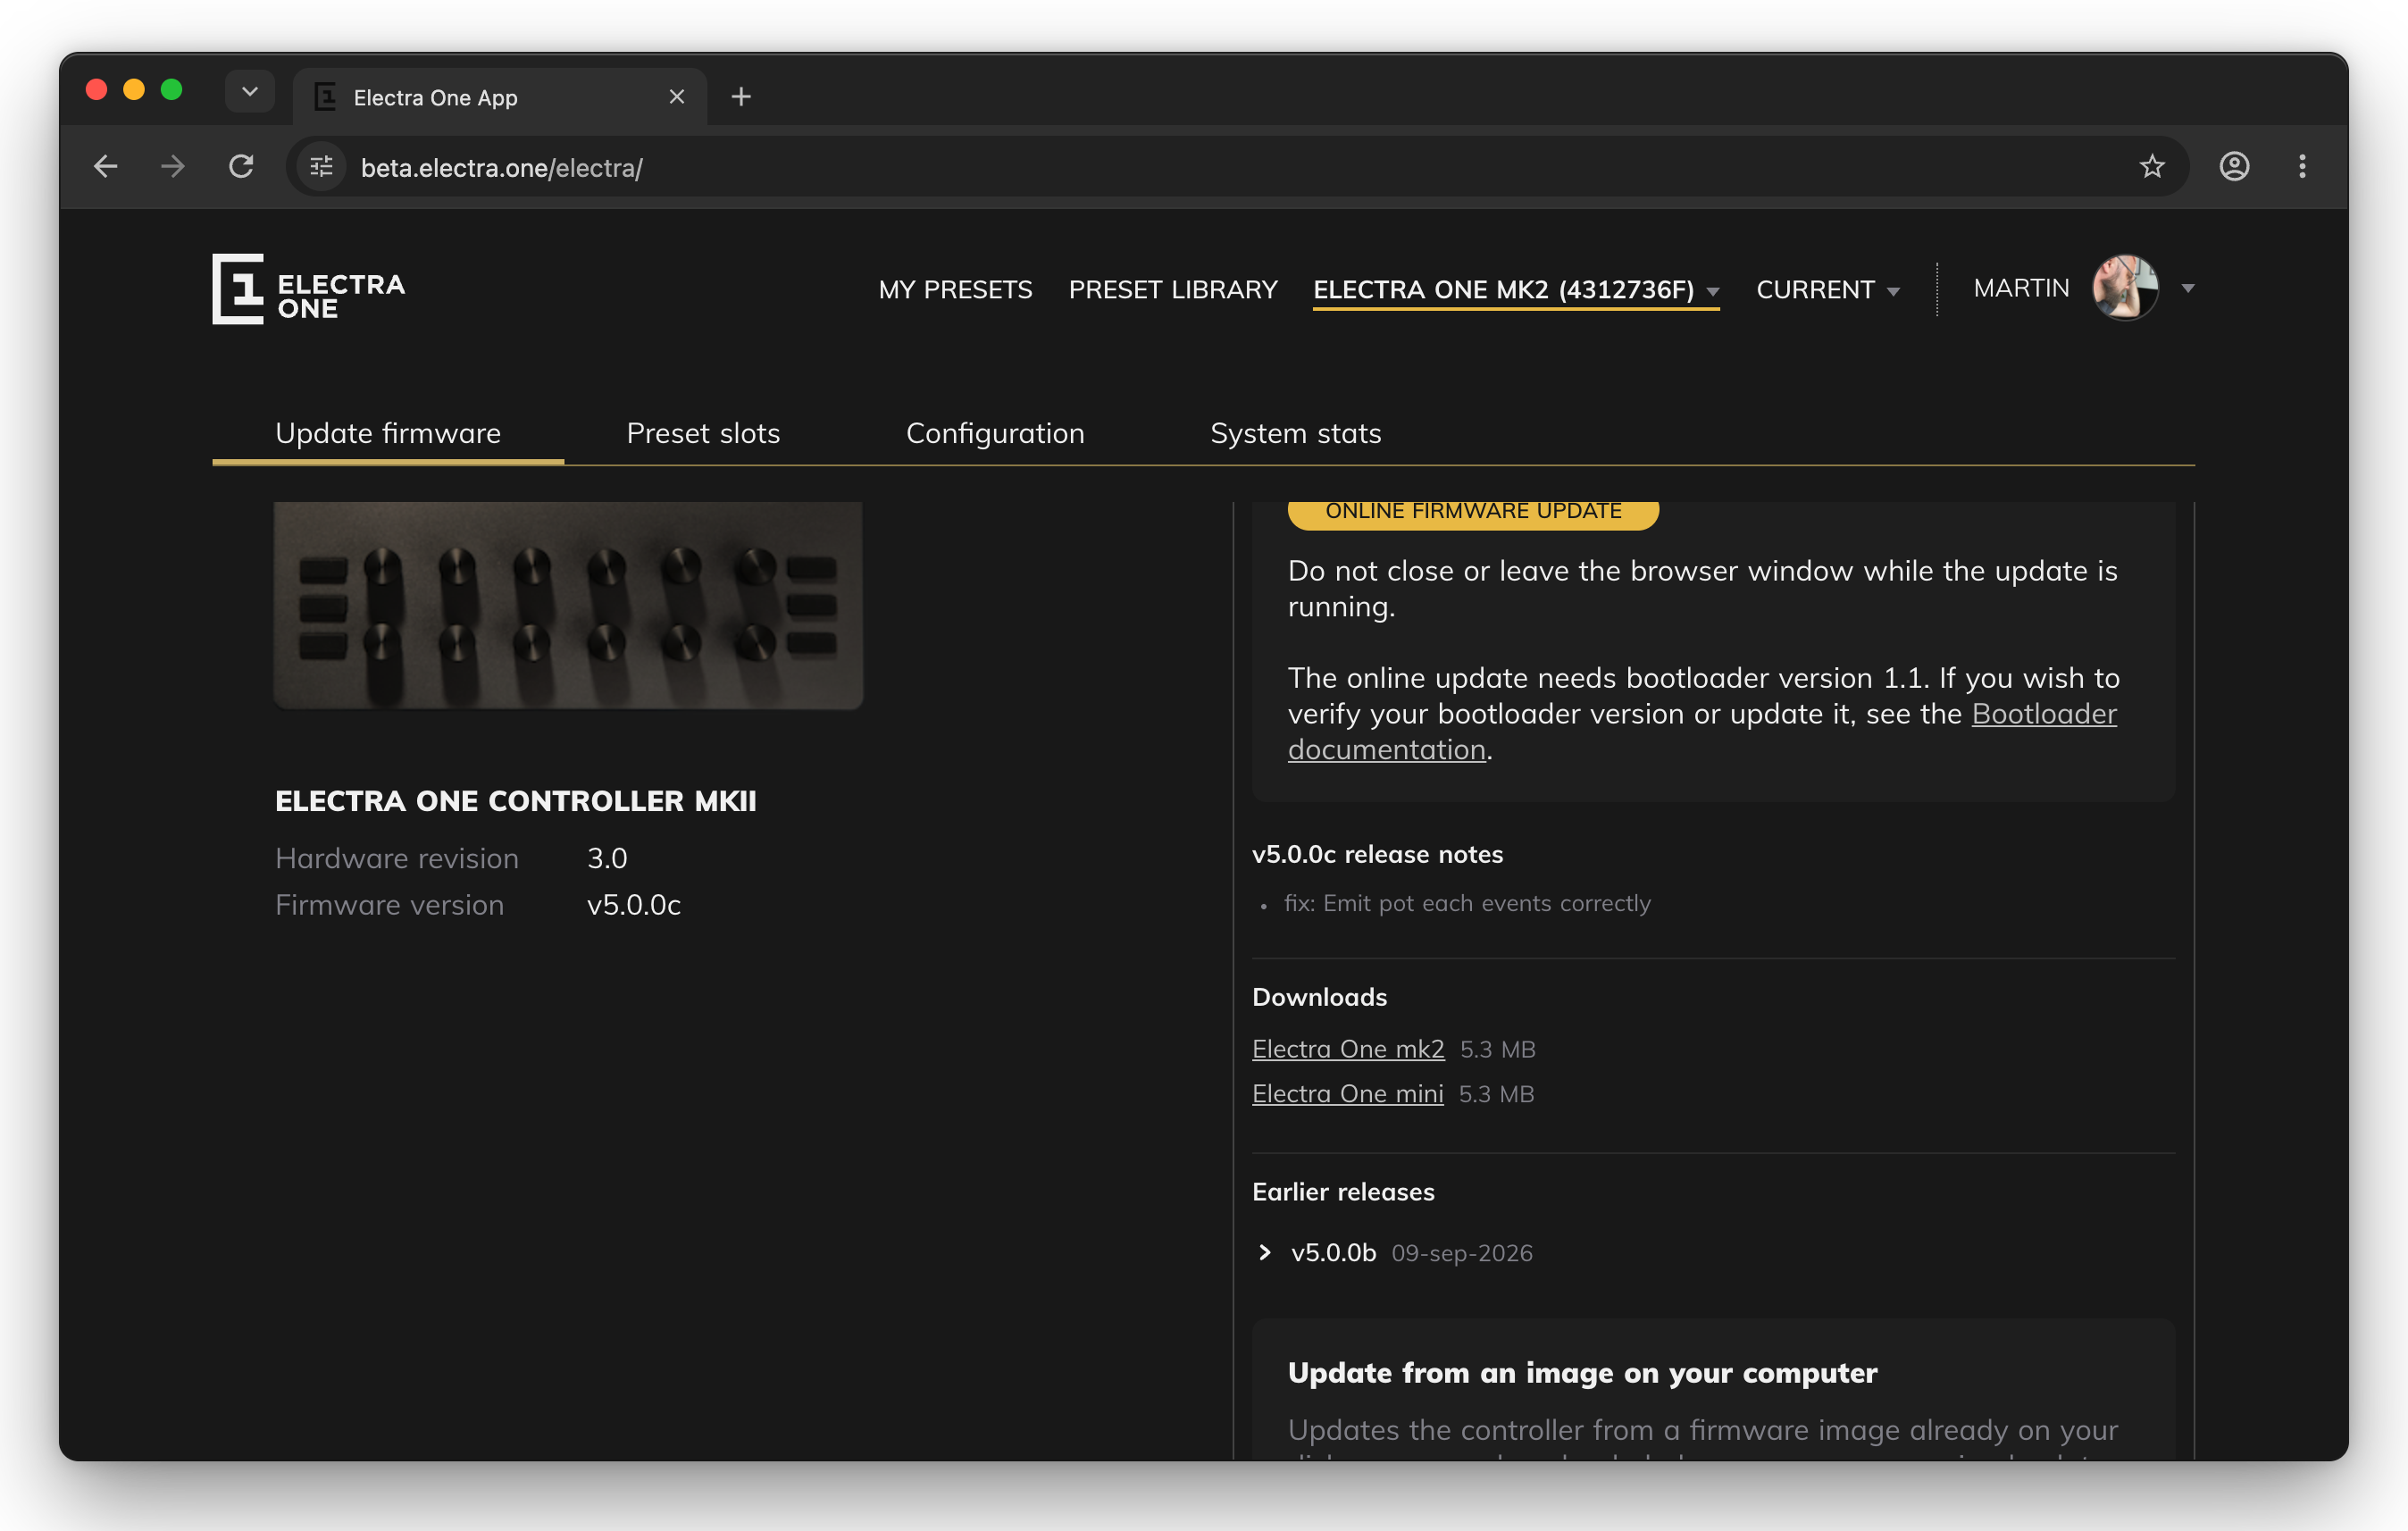2408x1531 pixels.
Task: Click the MARTIN user name
Action: (x=2021, y=288)
